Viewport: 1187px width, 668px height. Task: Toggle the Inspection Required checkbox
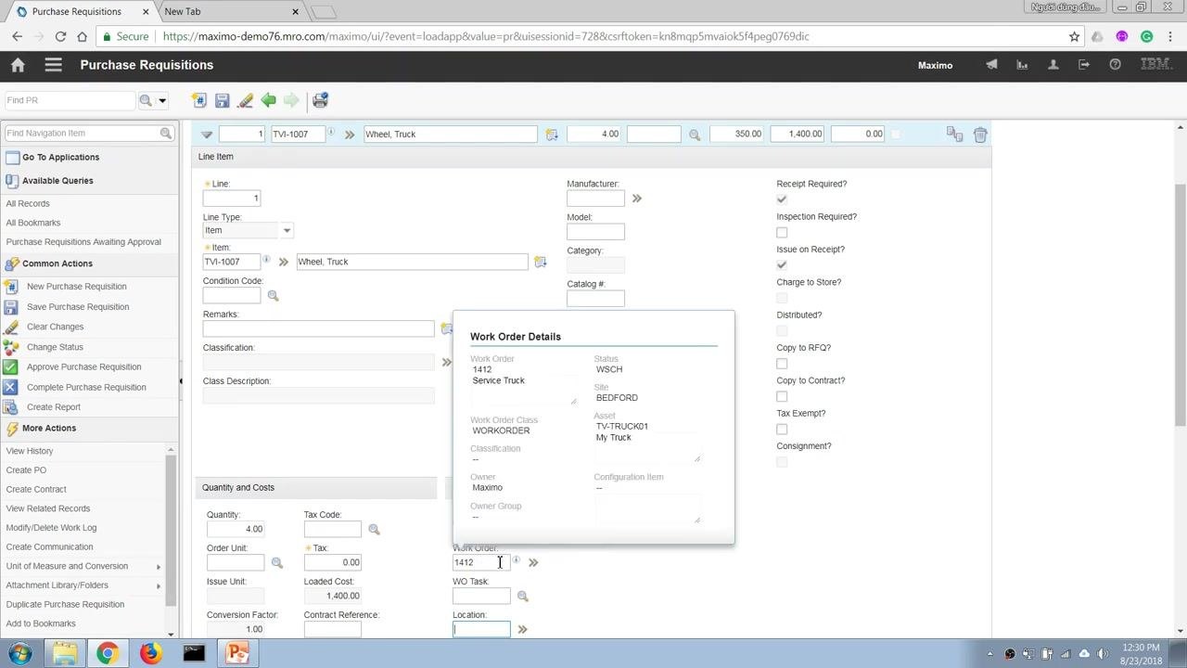[x=782, y=232]
